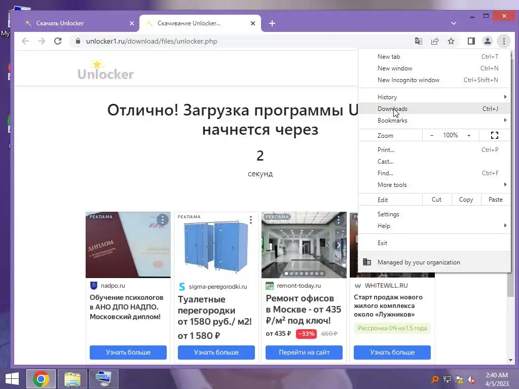Open the WHITEWILL.RU ad link
Image resolution: width=519 pixels, height=389 pixels.
click(386, 286)
